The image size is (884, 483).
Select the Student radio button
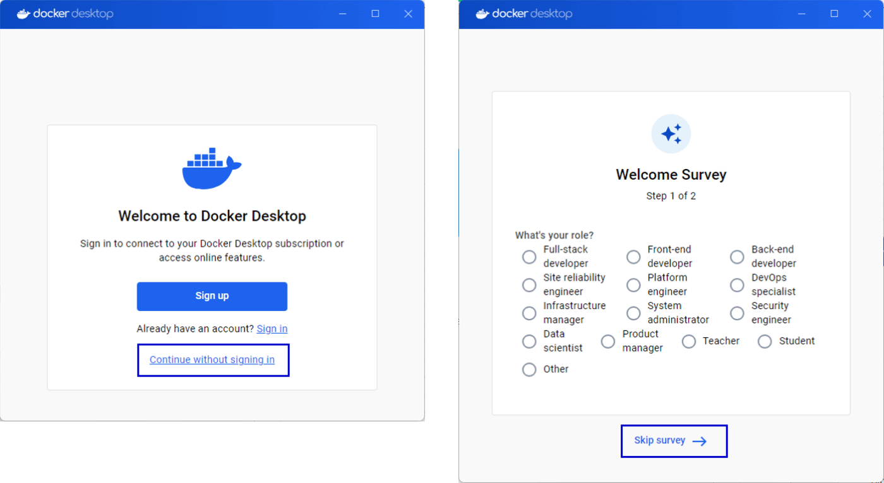pyautogui.click(x=765, y=341)
